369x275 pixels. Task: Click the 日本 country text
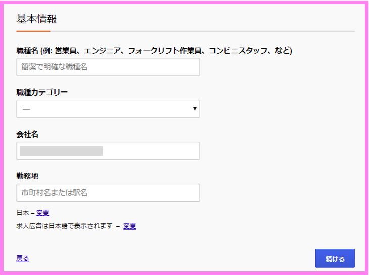coord(23,213)
